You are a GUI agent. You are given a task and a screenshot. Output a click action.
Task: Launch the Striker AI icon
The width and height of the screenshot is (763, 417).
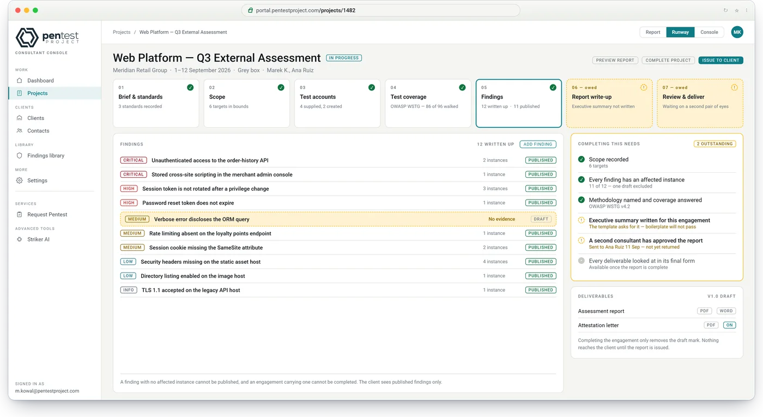[20, 239]
